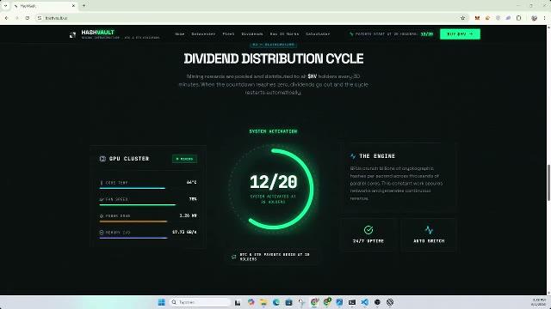Open the Home nav link

click(x=180, y=34)
